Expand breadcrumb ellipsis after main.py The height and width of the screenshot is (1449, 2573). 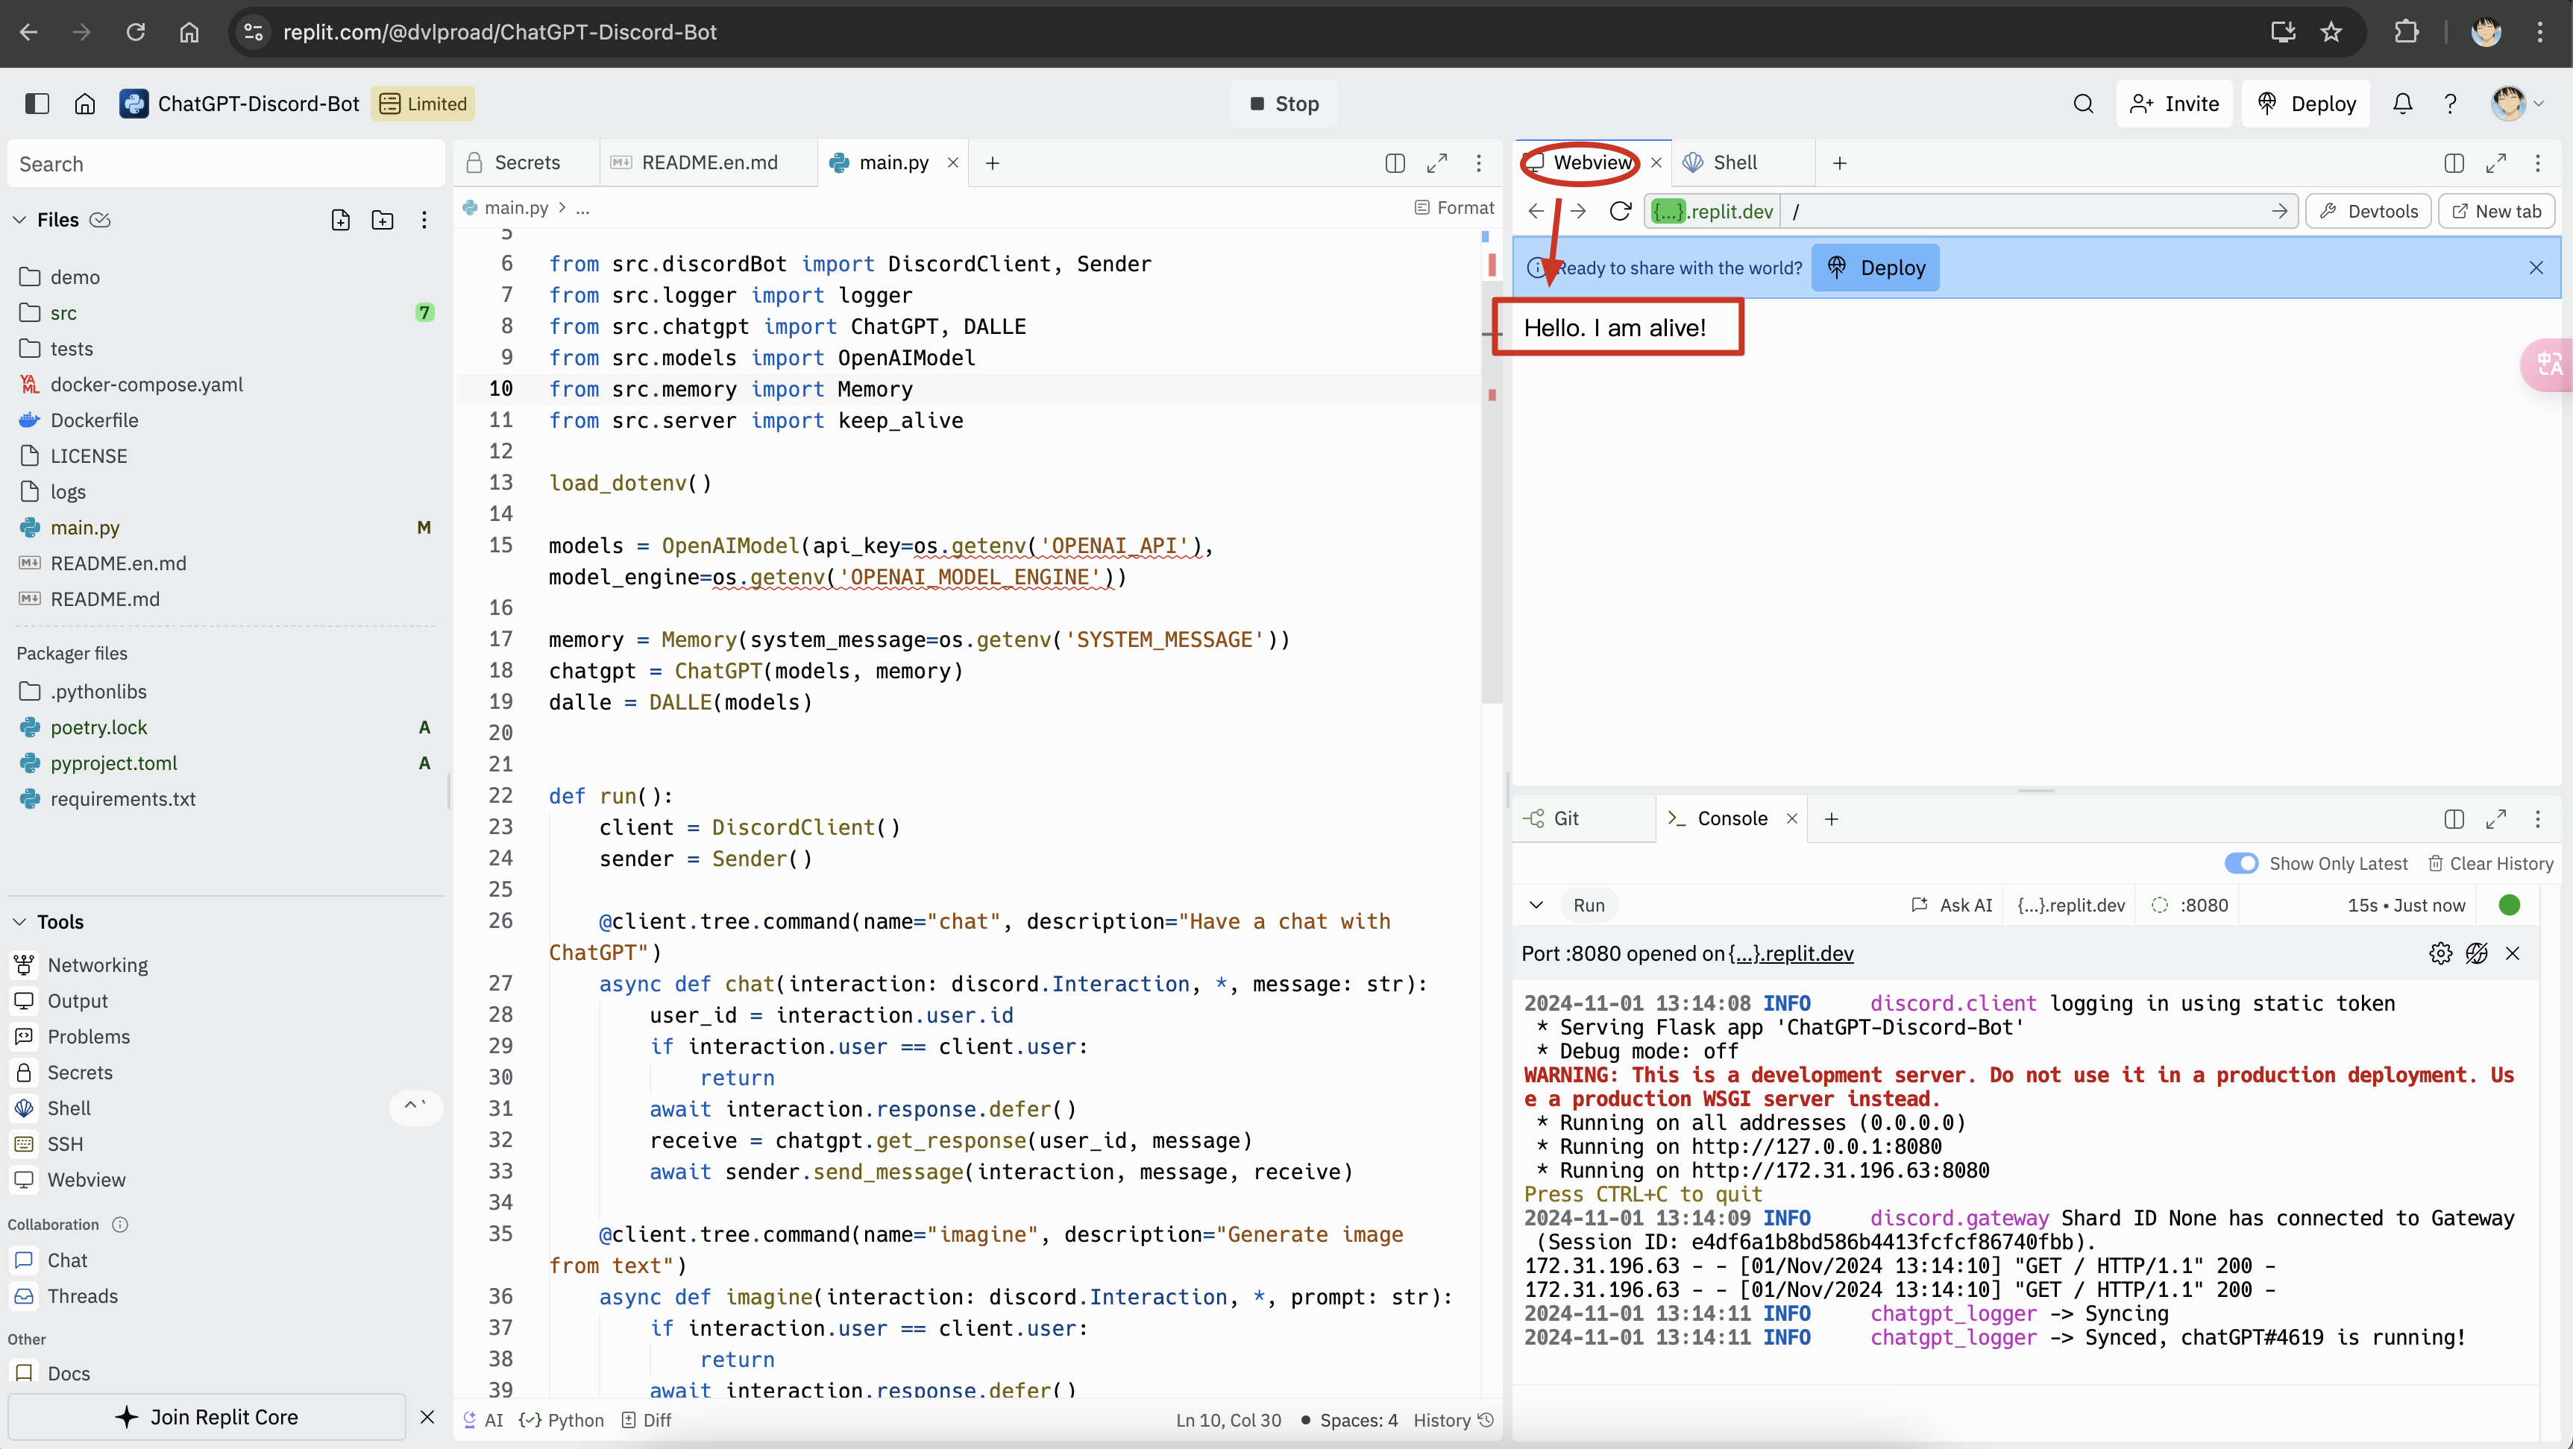pyautogui.click(x=582, y=207)
